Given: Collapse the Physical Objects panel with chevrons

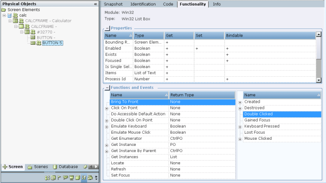Looking at the screenshot, I should point(95,4).
